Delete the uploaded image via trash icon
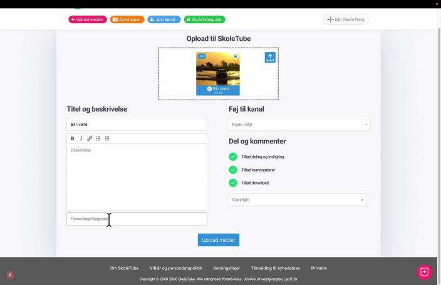Screen dimensions: 441x285 tap(236, 56)
